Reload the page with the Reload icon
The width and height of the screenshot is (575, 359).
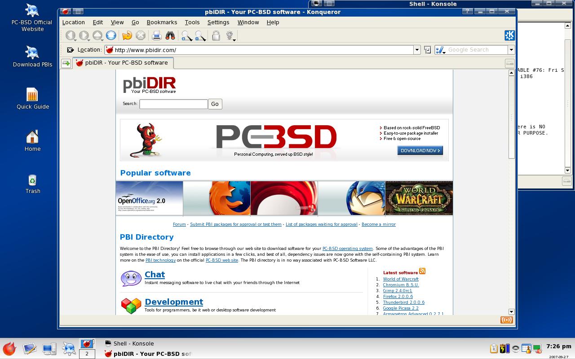127,35
